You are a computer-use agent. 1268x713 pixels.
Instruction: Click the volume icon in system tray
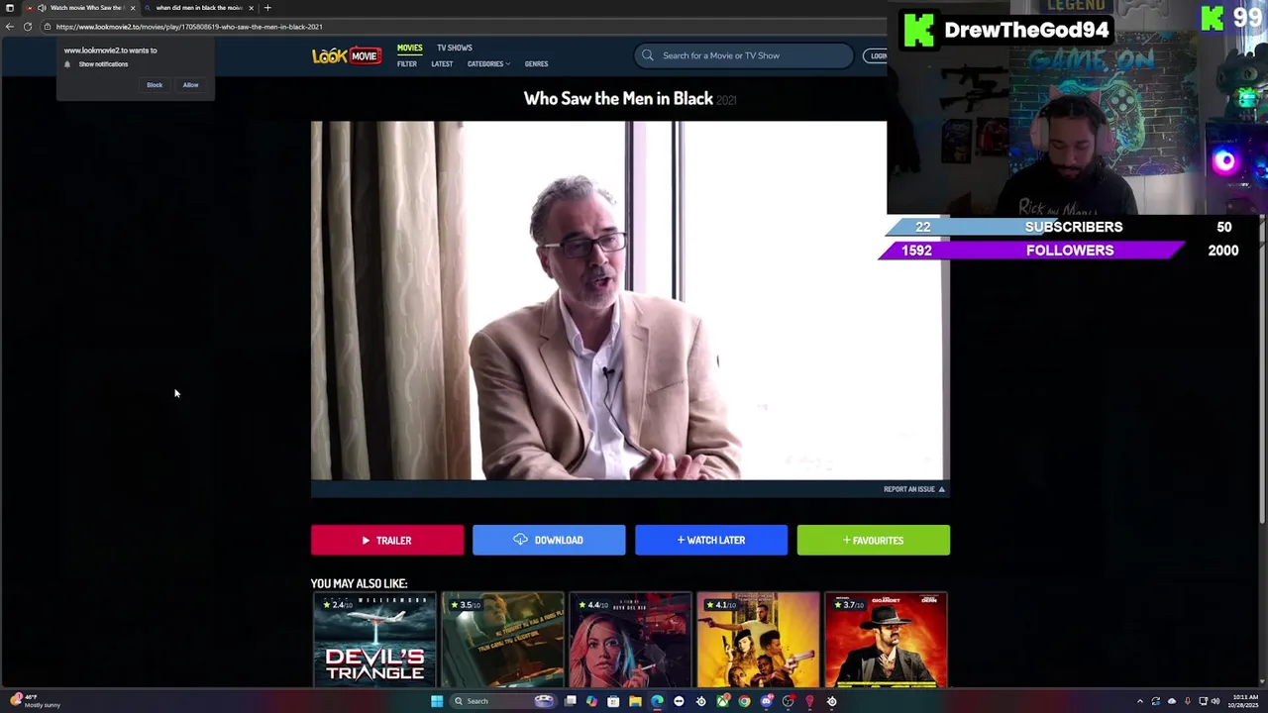point(1215,701)
